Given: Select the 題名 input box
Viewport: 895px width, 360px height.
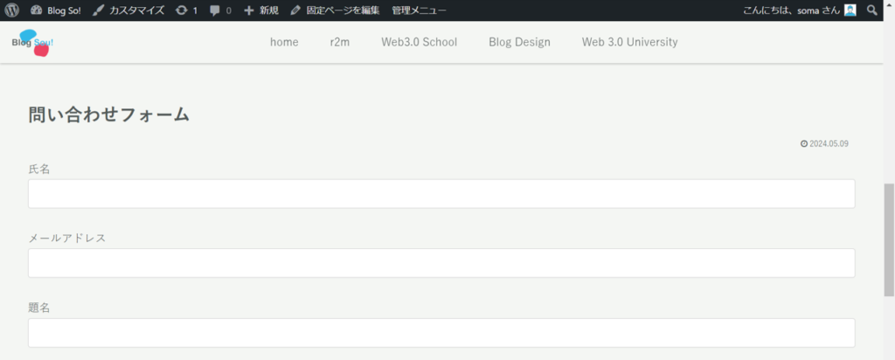Looking at the screenshot, I should [441, 333].
